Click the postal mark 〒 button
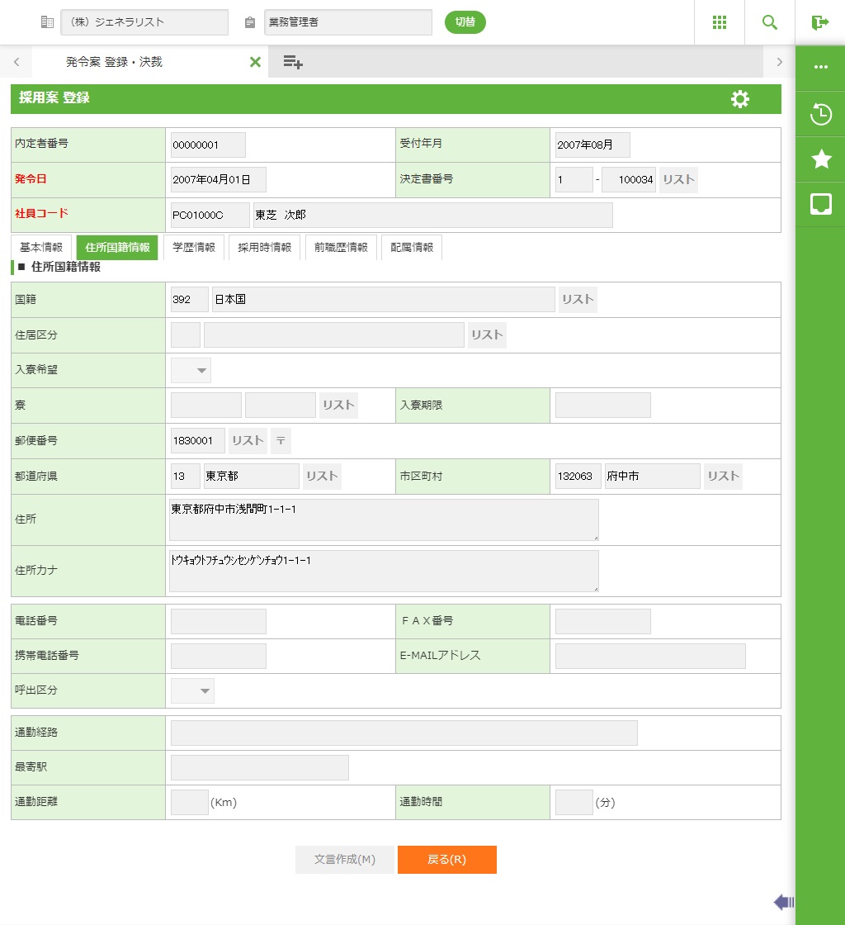This screenshot has width=845, height=925. tap(281, 441)
